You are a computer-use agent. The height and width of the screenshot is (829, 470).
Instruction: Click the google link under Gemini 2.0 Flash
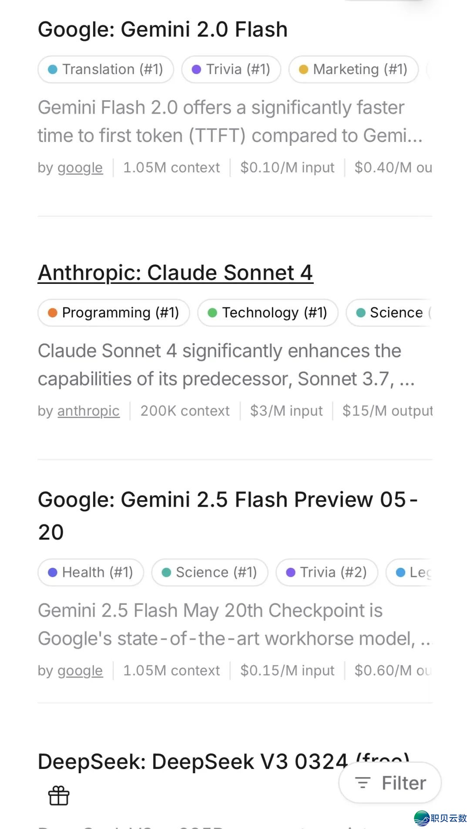(x=80, y=168)
